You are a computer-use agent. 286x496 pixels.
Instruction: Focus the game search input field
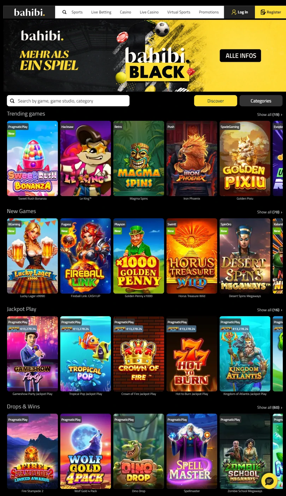(x=68, y=101)
